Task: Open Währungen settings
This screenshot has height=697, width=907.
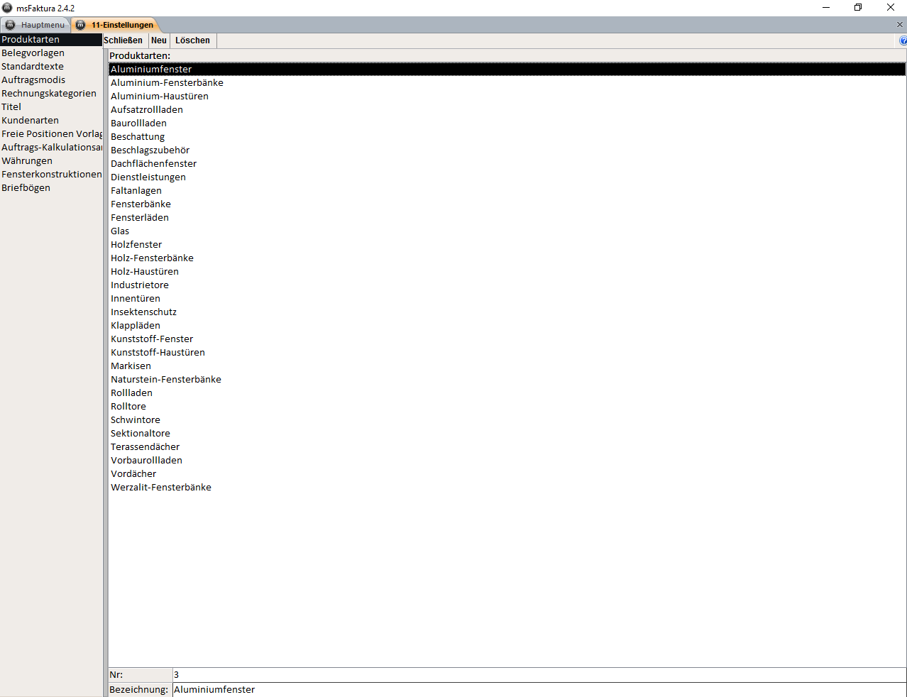Action: coord(51,161)
